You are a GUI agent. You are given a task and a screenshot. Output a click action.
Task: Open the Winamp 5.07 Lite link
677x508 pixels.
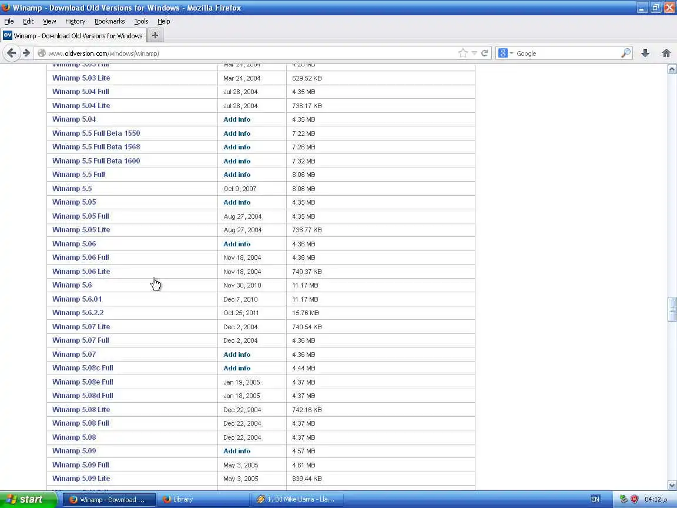click(81, 326)
